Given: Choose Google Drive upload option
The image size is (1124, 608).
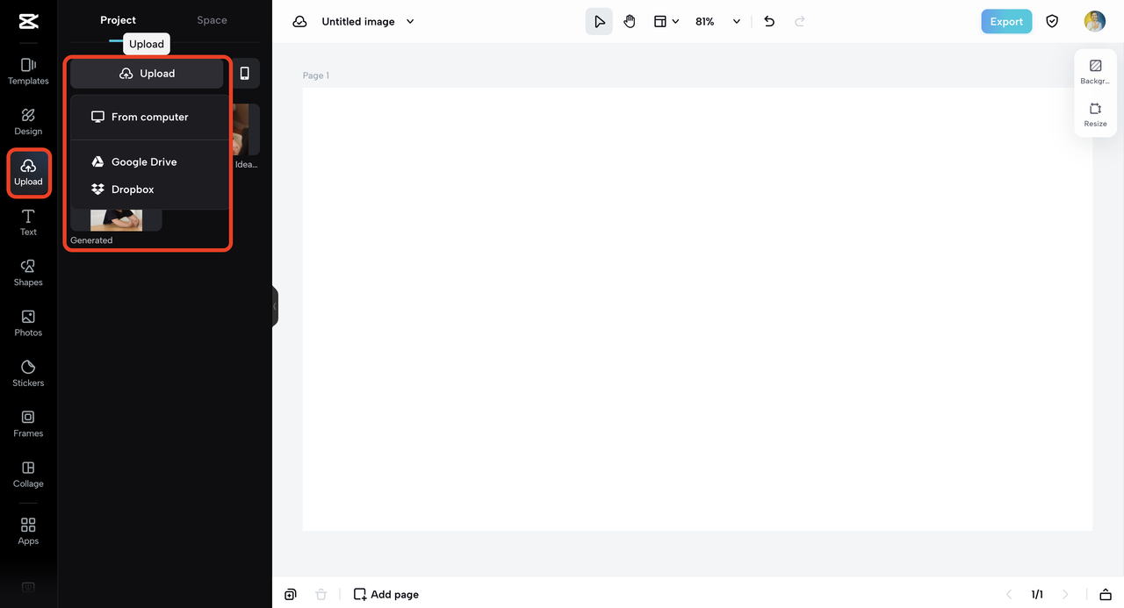Looking at the screenshot, I should (x=148, y=161).
